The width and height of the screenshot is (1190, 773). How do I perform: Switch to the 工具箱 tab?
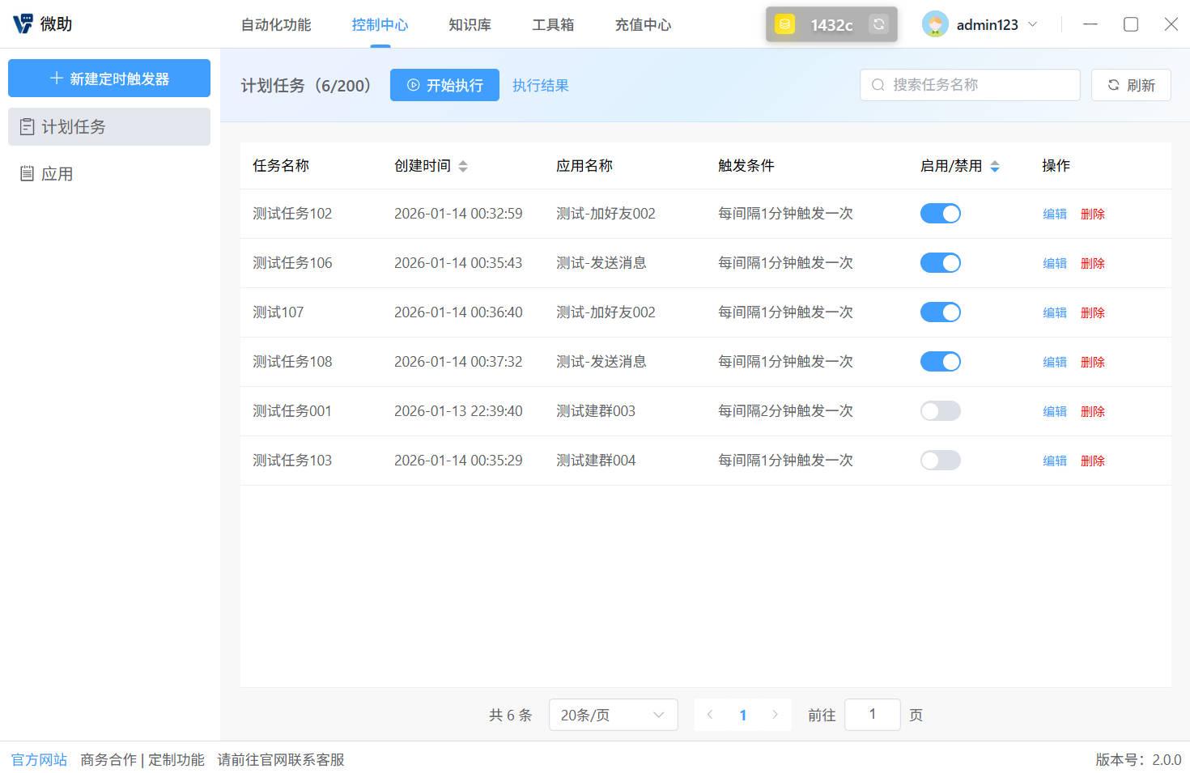[x=552, y=24]
